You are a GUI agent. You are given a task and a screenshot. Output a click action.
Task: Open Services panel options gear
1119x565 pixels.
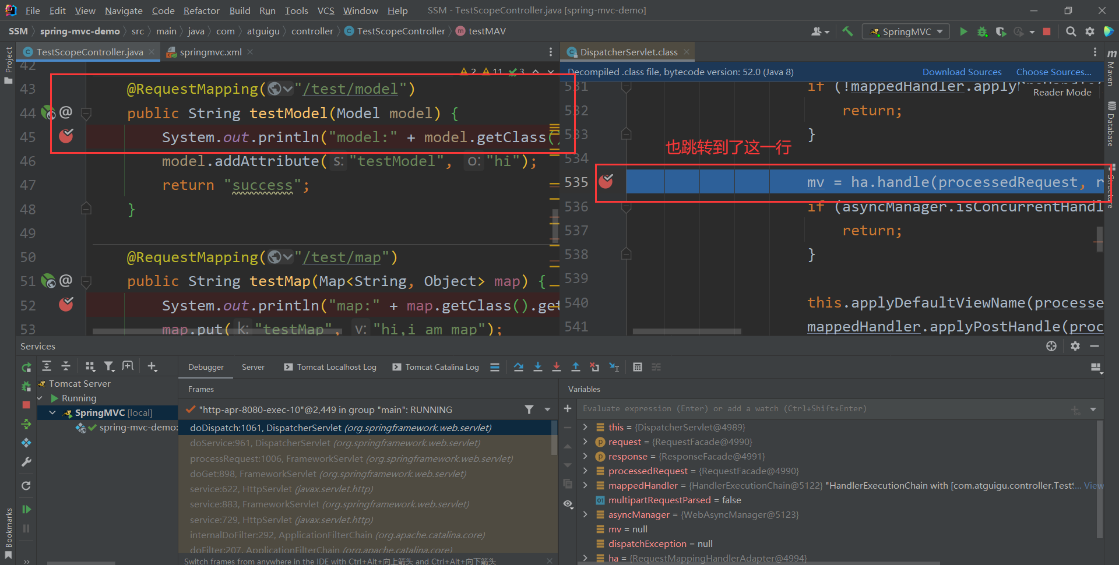tap(1075, 346)
